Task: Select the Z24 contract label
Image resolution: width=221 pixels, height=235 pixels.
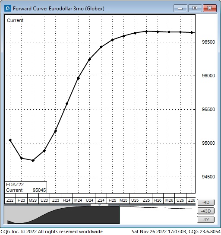Action: (101, 200)
